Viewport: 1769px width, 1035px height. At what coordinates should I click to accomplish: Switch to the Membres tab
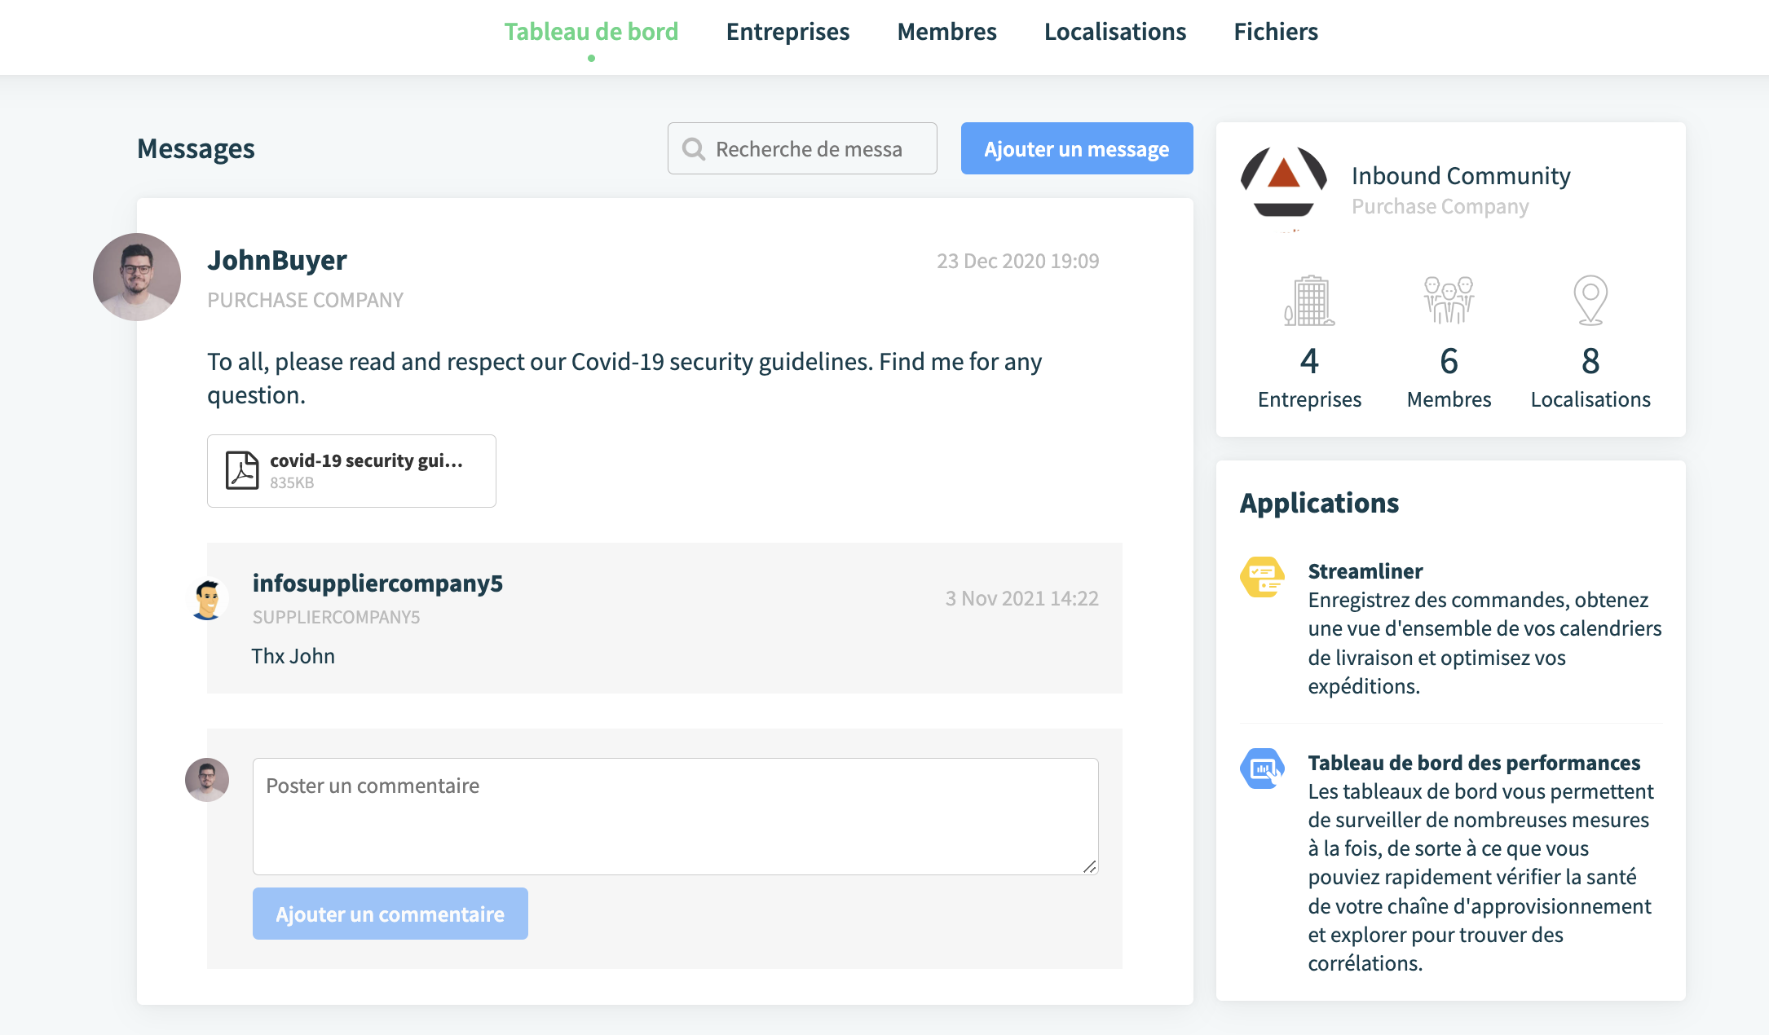pyautogui.click(x=946, y=32)
